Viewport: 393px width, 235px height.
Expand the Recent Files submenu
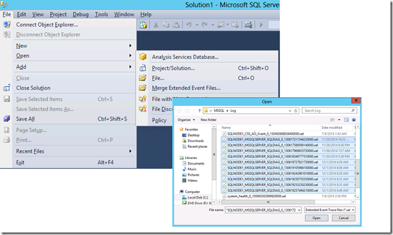coord(130,151)
